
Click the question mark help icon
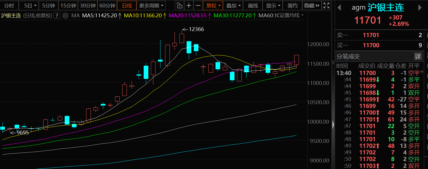coord(57,16)
